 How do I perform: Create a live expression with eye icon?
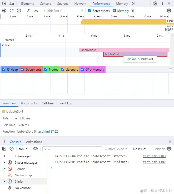point(36,149)
